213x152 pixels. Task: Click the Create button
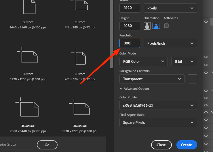tap(187, 145)
